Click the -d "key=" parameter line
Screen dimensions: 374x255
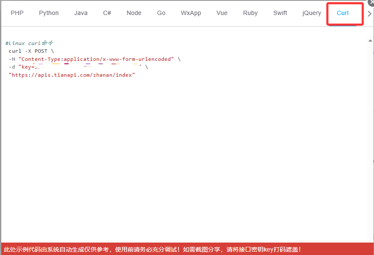pos(78,67)
